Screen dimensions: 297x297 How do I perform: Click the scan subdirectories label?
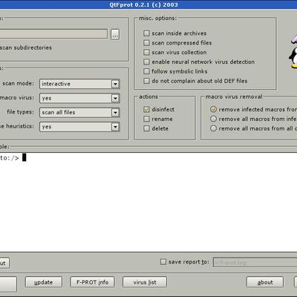pos(26,48)
